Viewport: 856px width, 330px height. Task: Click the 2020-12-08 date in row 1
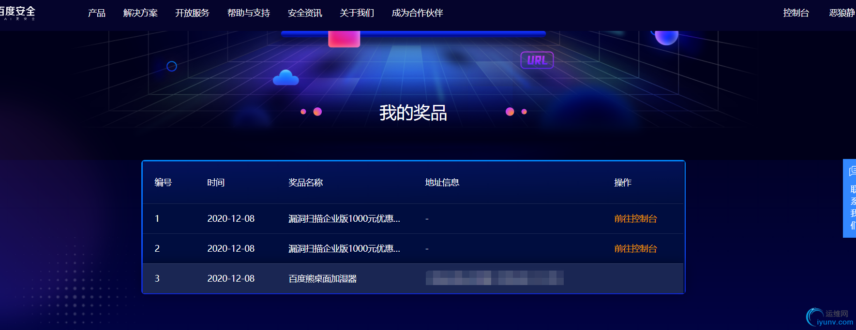(x=231, y=219)
